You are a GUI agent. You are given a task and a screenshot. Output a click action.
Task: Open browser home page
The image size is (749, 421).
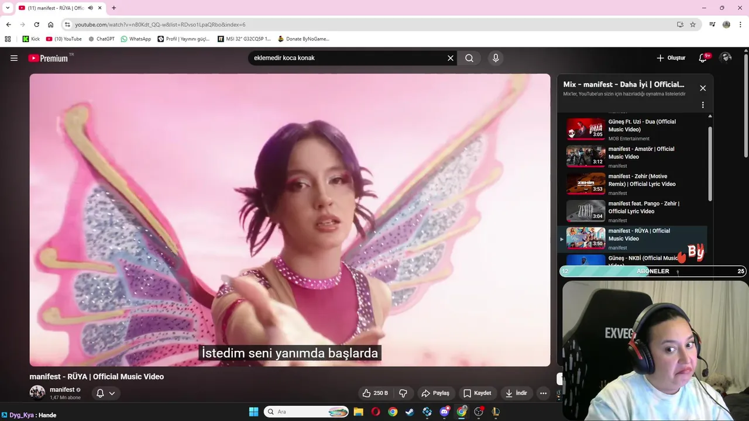[50, 25]
